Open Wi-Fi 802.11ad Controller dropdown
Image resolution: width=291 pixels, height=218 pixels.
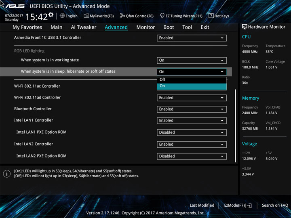click(192, 98)
